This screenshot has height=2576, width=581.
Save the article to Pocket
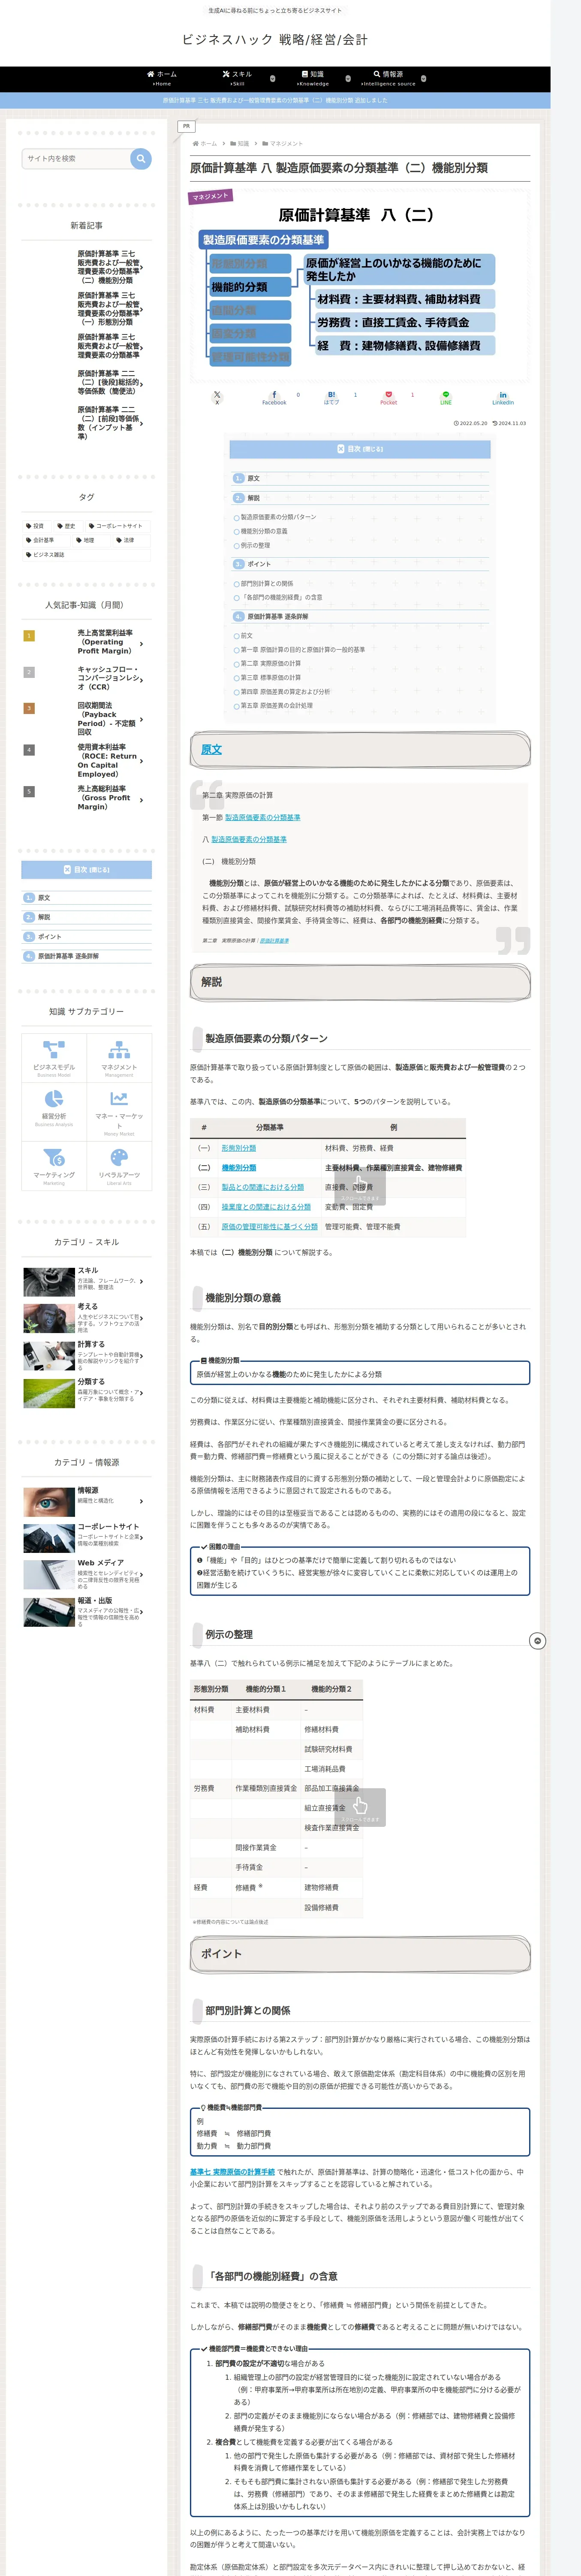(388, 397)
